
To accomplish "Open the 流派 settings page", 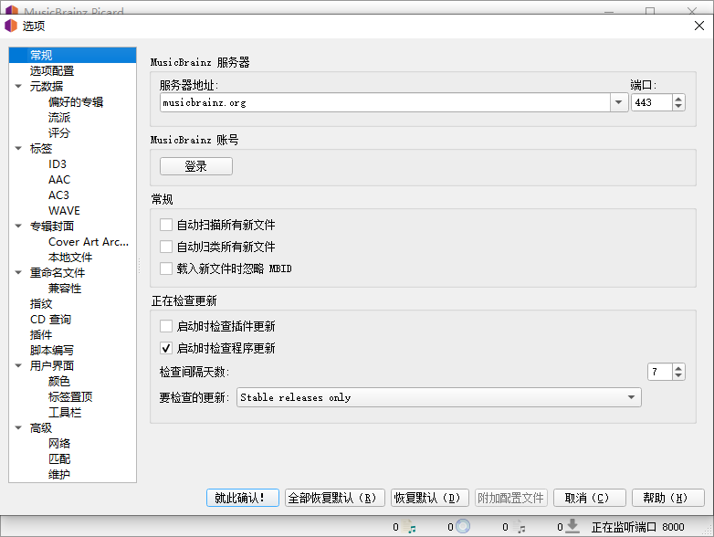I will pos(59,117).
